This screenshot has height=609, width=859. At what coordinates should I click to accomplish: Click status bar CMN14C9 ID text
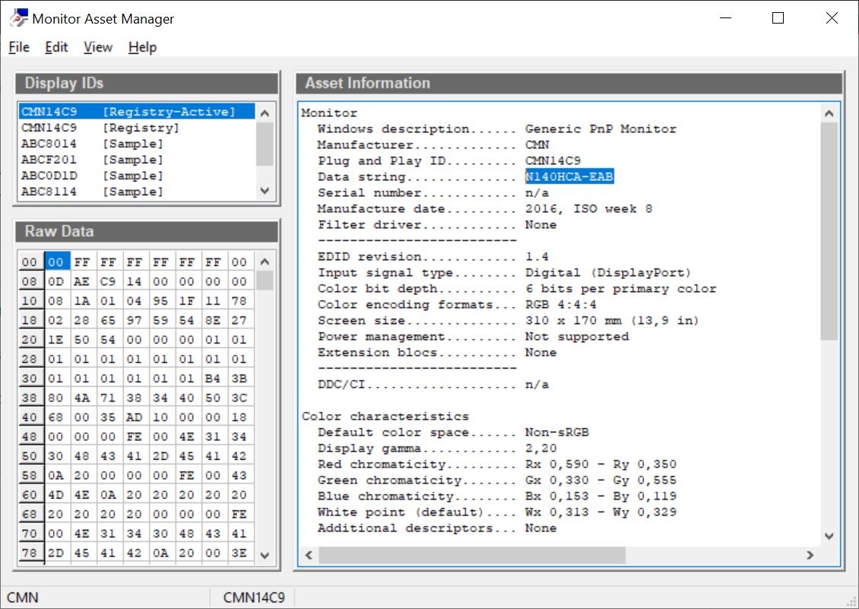(254, 598)
